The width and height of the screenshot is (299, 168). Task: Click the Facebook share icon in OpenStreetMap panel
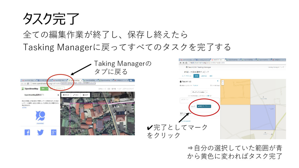(27, 132)
